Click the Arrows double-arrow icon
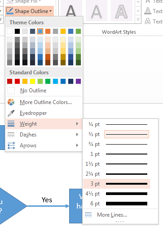The height and width of the screenshot is (227, 163). click(11, 145)
